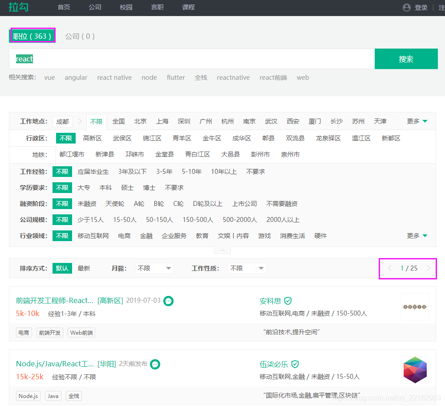The height and width of the screenshot is (406, 445).
Task: Open job 前端开发工程师-React... title
Action: [x=54, y=300]
